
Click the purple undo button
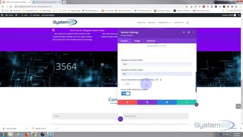[x=147, y=102]
